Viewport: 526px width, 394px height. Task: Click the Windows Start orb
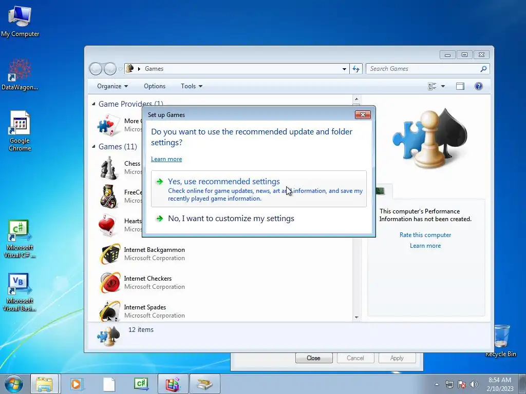pyautogui.click(x=14, y=384)
